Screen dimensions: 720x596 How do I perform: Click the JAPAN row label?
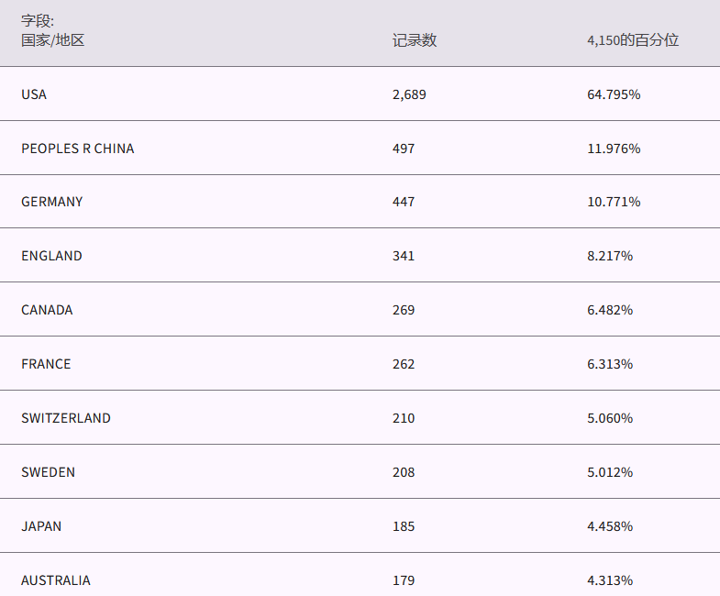(42, 526)
